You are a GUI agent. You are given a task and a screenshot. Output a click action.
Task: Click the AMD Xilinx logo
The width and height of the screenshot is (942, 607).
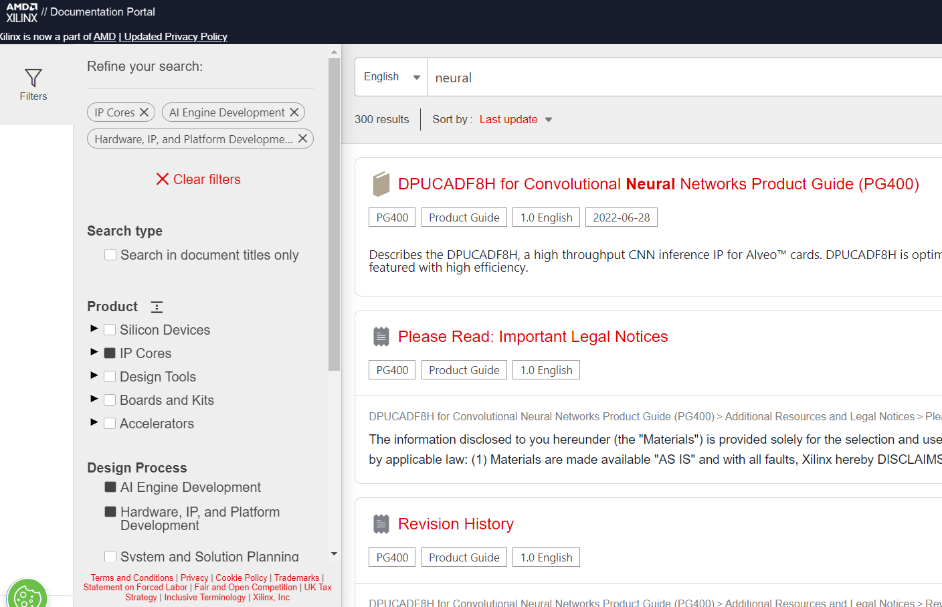point(21,12)
